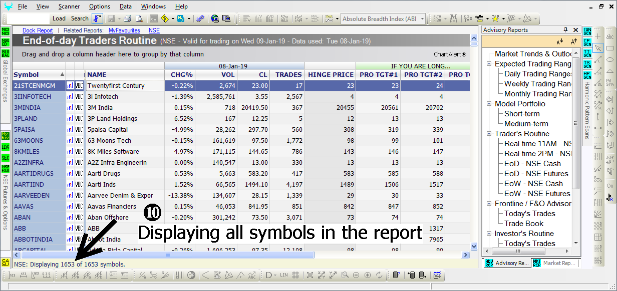617x291 pixels.
Task: Click the TS SCN scanner icon
Action: click(587, 64)
